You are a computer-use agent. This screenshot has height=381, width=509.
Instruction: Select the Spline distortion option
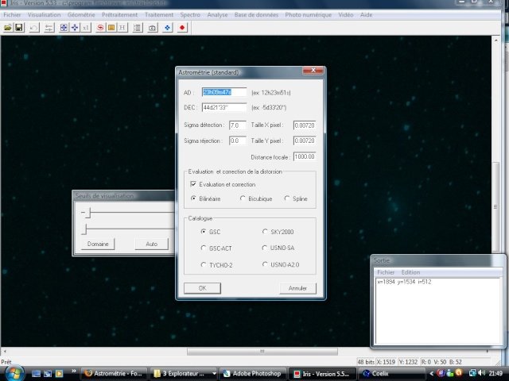(x=287, y=198)
